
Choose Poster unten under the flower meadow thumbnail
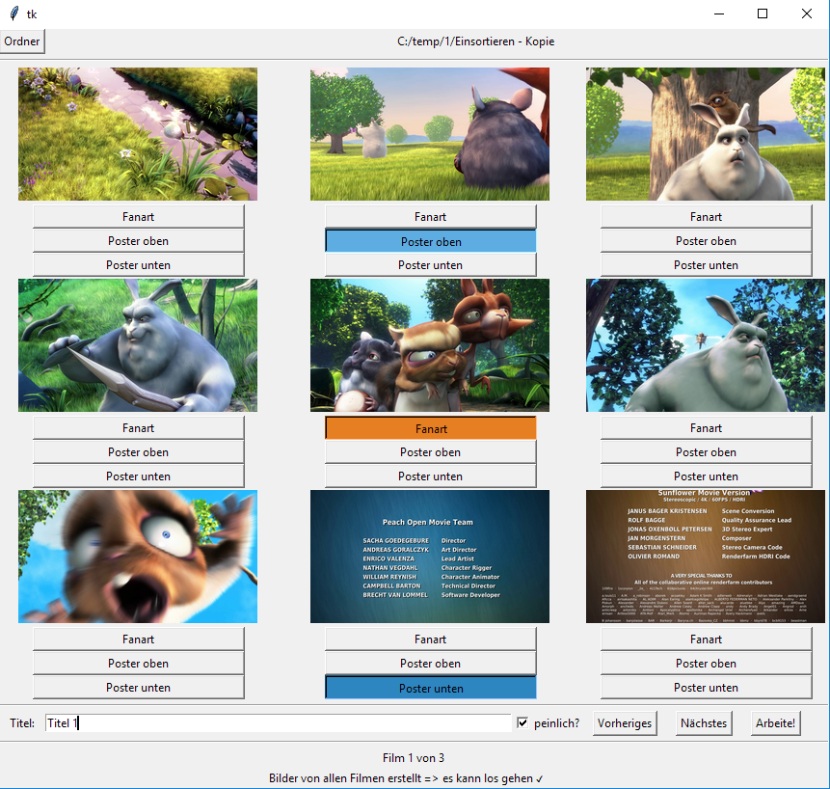point(138,264)
